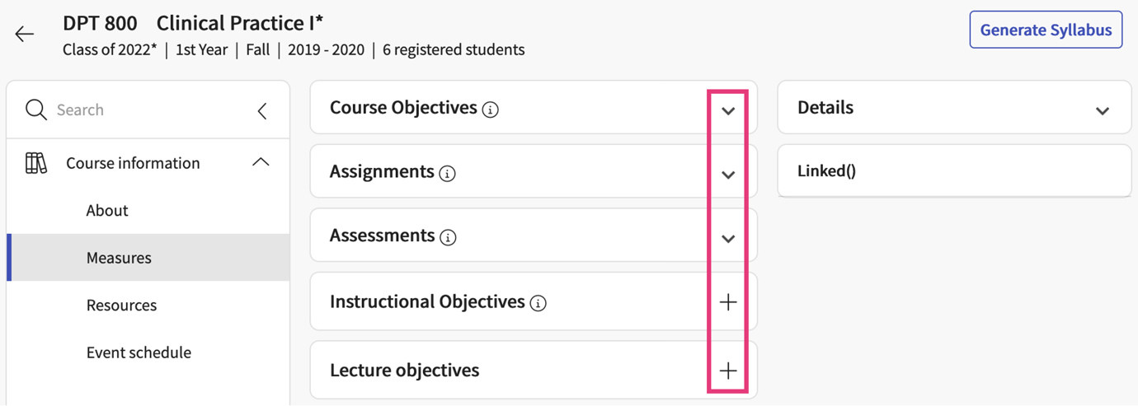Screen dimensions: 1138x406
Task: Add Instructional Objectives with plus icon
Action: (x=728, y=302)
